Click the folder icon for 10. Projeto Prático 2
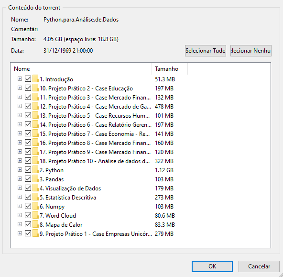 35,88
